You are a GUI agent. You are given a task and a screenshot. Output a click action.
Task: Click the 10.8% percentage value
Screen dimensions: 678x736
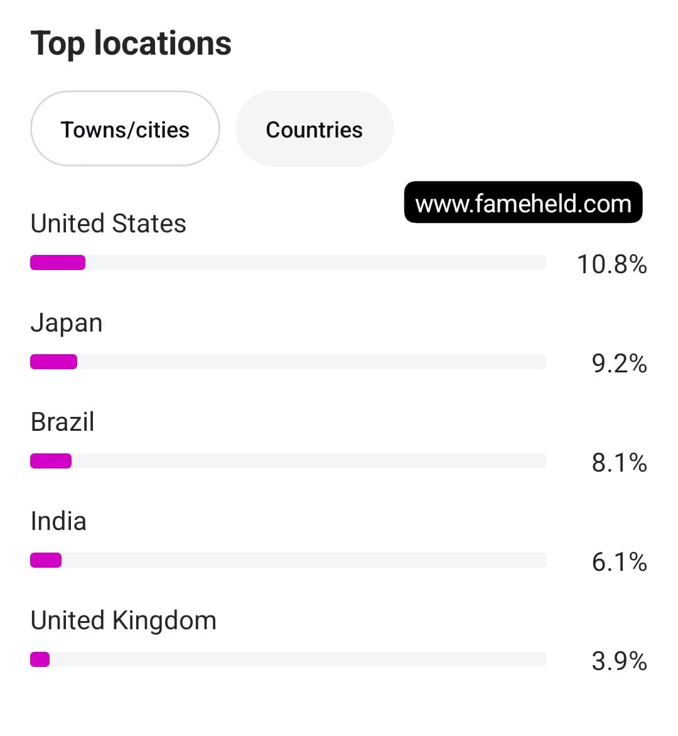[x=612, y=264]
